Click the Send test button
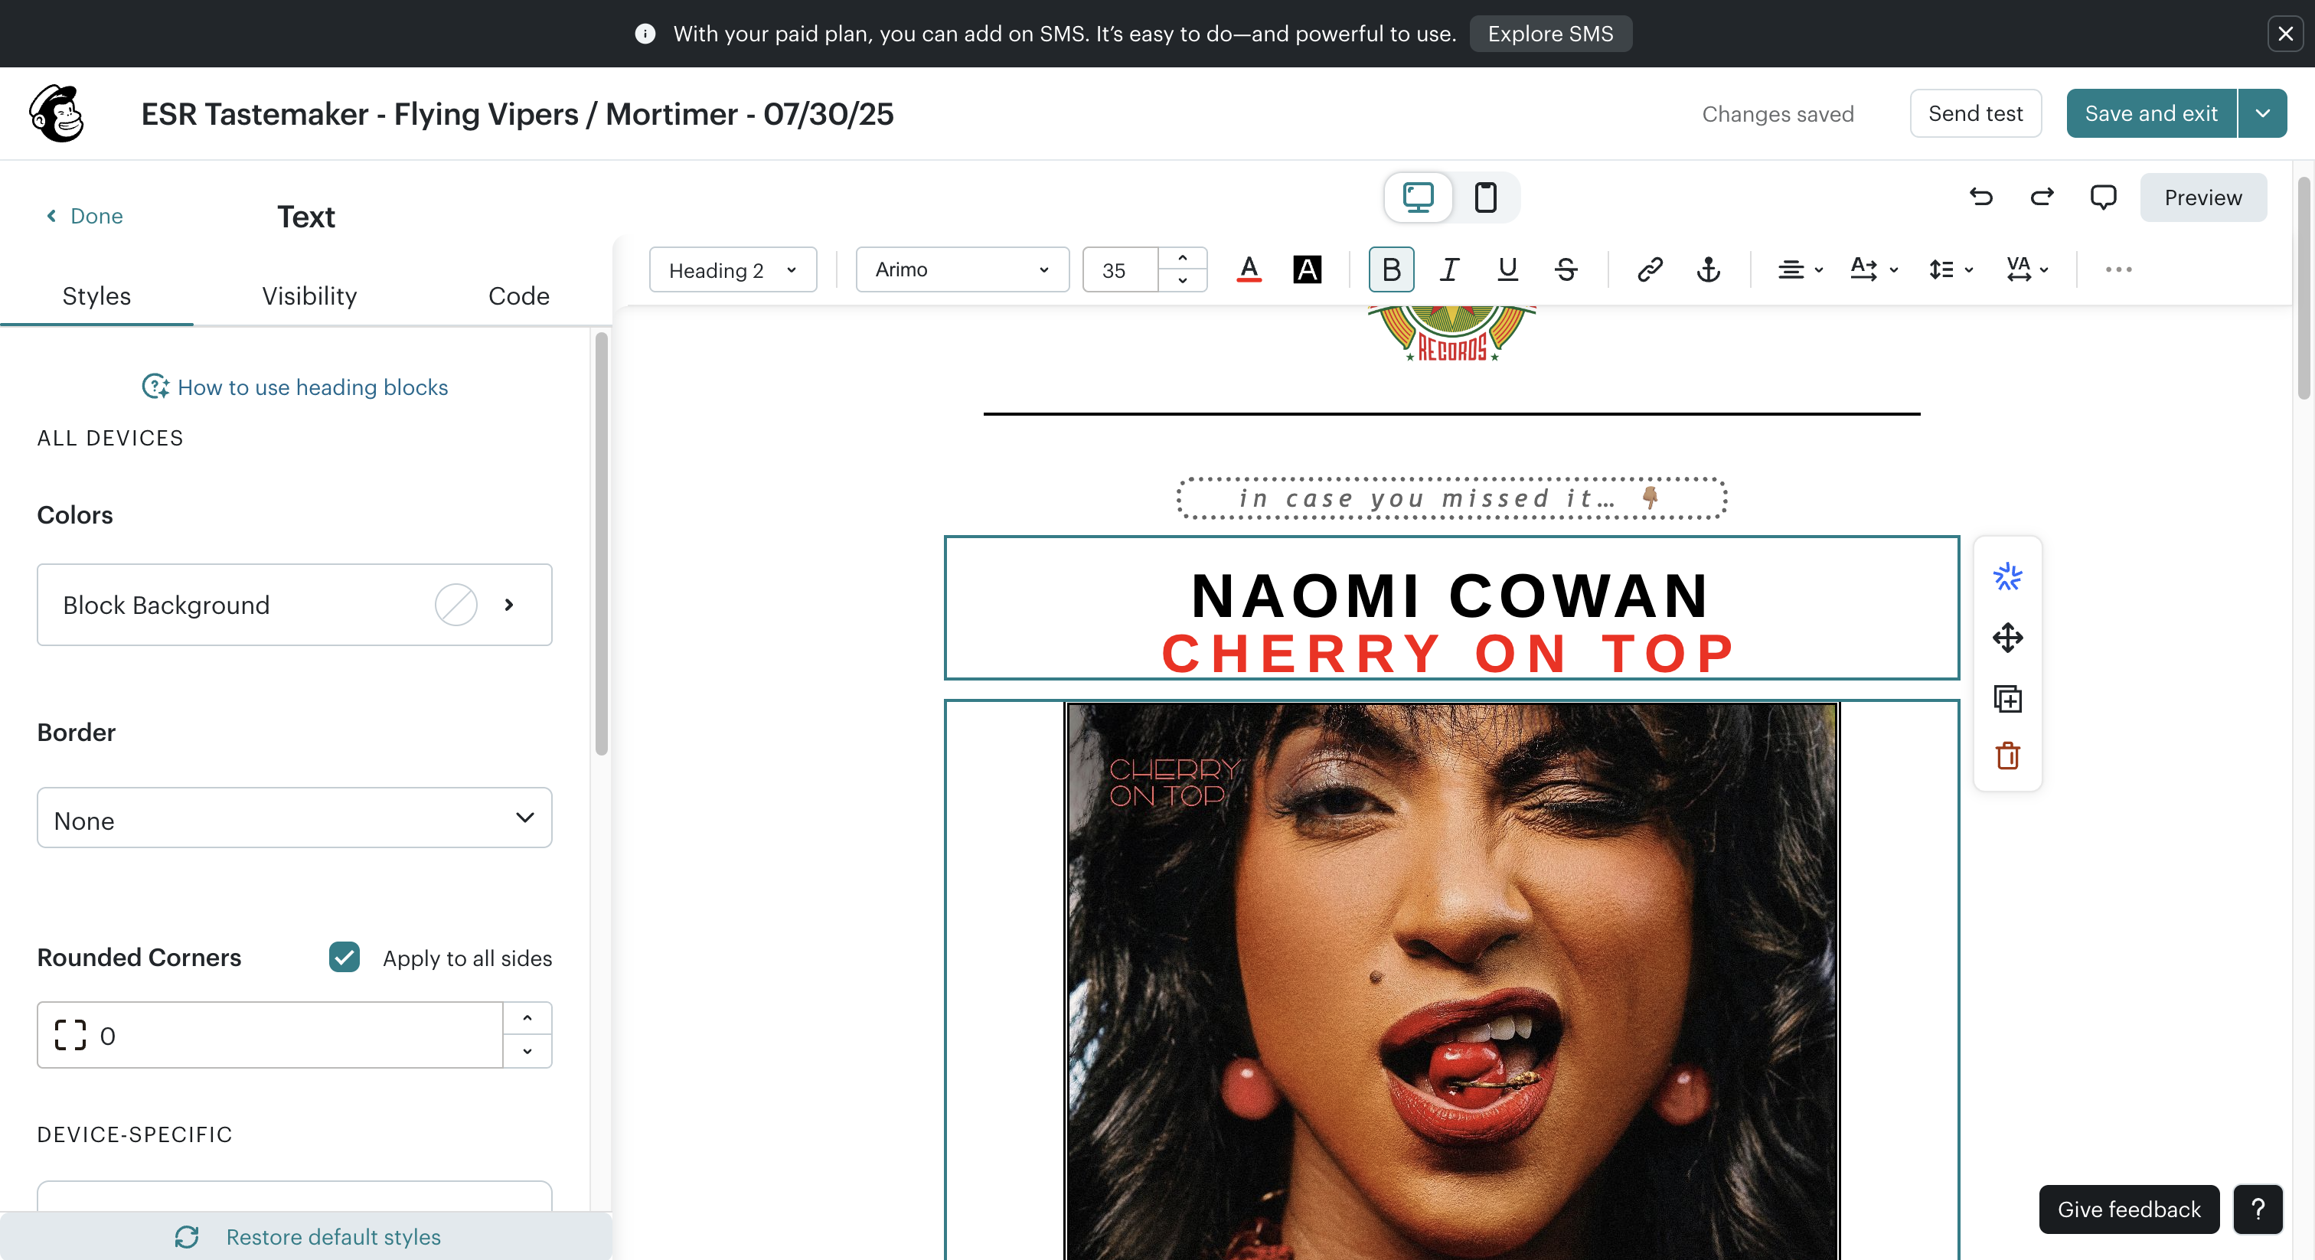This screenshot has width=2315, height=1260. coord(1974,113)
